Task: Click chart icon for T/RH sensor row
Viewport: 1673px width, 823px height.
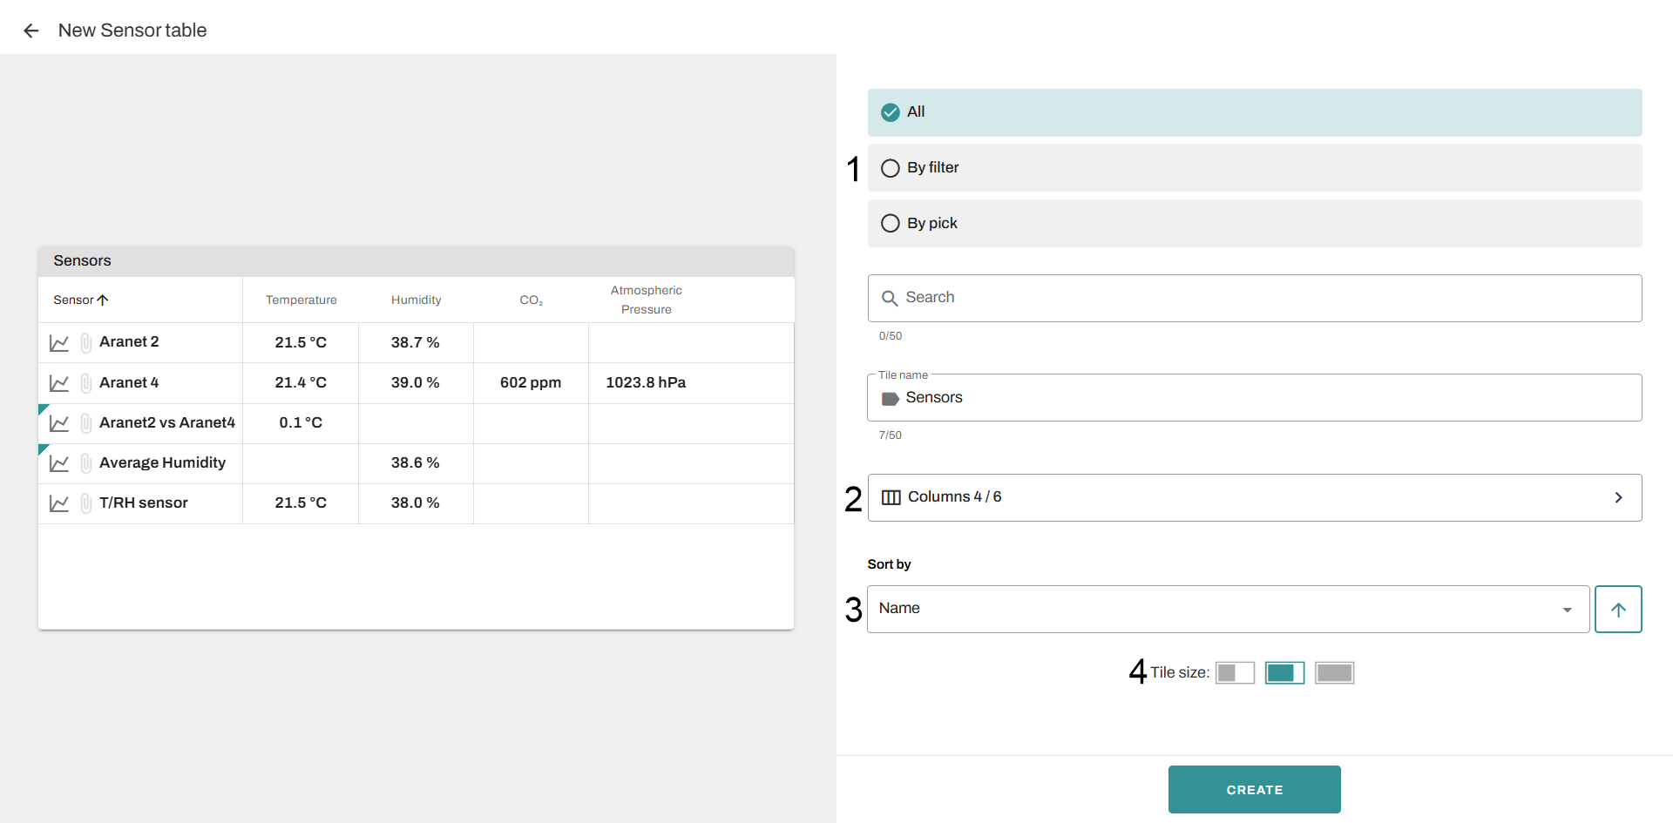Action: (59, 503)
